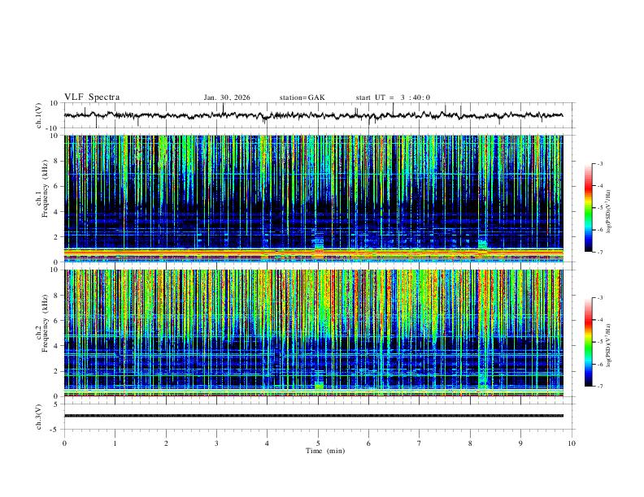The height and width of the screenshot is (497, 644).
Task: Click inside the ch.2 spectrogram panel
Action: [x=313, y=333]
